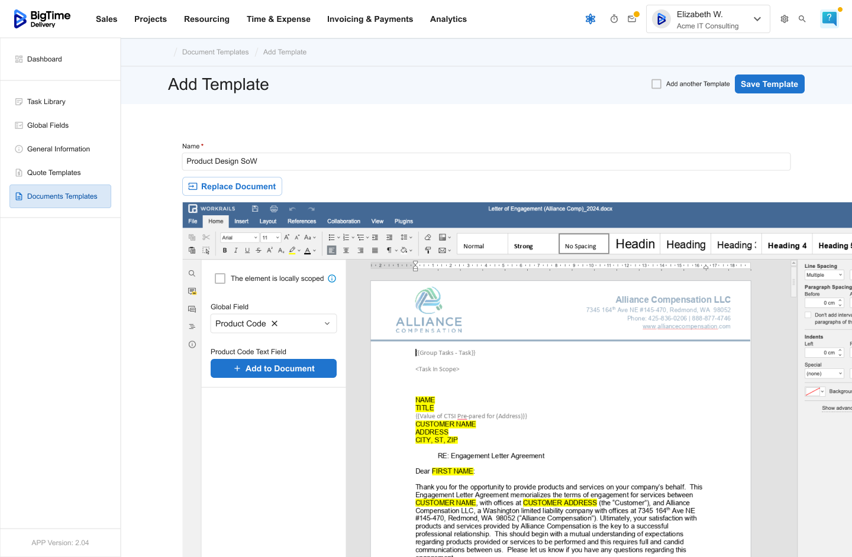The image size is (852, 557).
Task: Toggle bold formatting in editor toolbar
Action: point(225,251)
